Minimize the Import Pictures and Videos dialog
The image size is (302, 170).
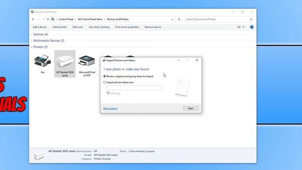pyautogui.click(x=178, y=60)
